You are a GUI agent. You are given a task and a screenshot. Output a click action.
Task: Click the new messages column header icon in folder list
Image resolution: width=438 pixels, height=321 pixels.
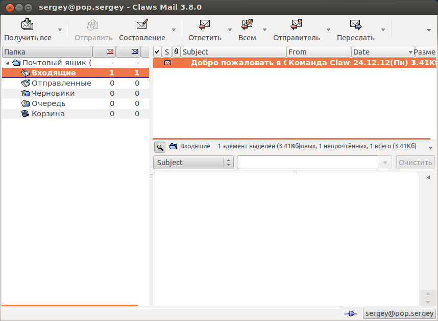[110, 51]
